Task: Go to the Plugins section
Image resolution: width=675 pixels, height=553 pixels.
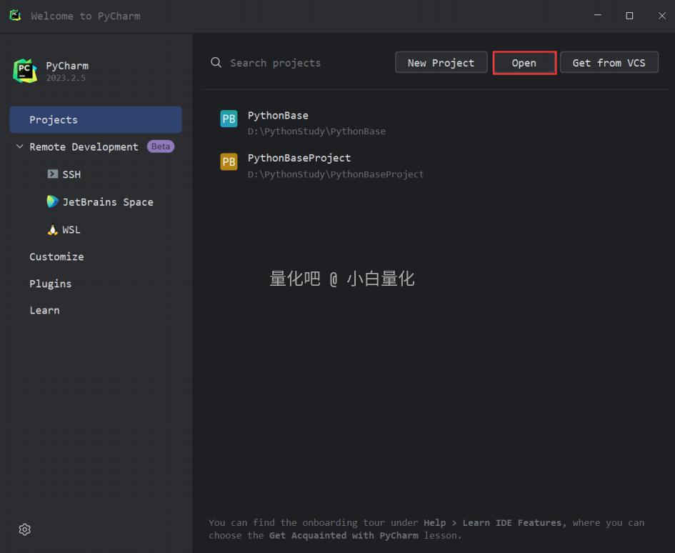Action: (50, 284)
